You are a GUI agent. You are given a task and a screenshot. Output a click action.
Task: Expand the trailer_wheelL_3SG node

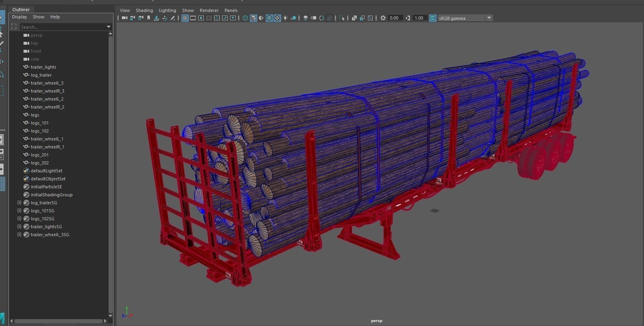click(x=19, y=235)
